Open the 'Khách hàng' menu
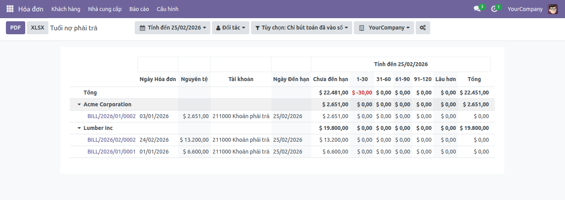Screen dimensions: 565x200 [x=66, y=9]
